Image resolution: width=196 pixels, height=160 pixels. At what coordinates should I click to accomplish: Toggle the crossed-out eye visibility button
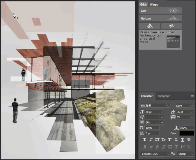171,26
